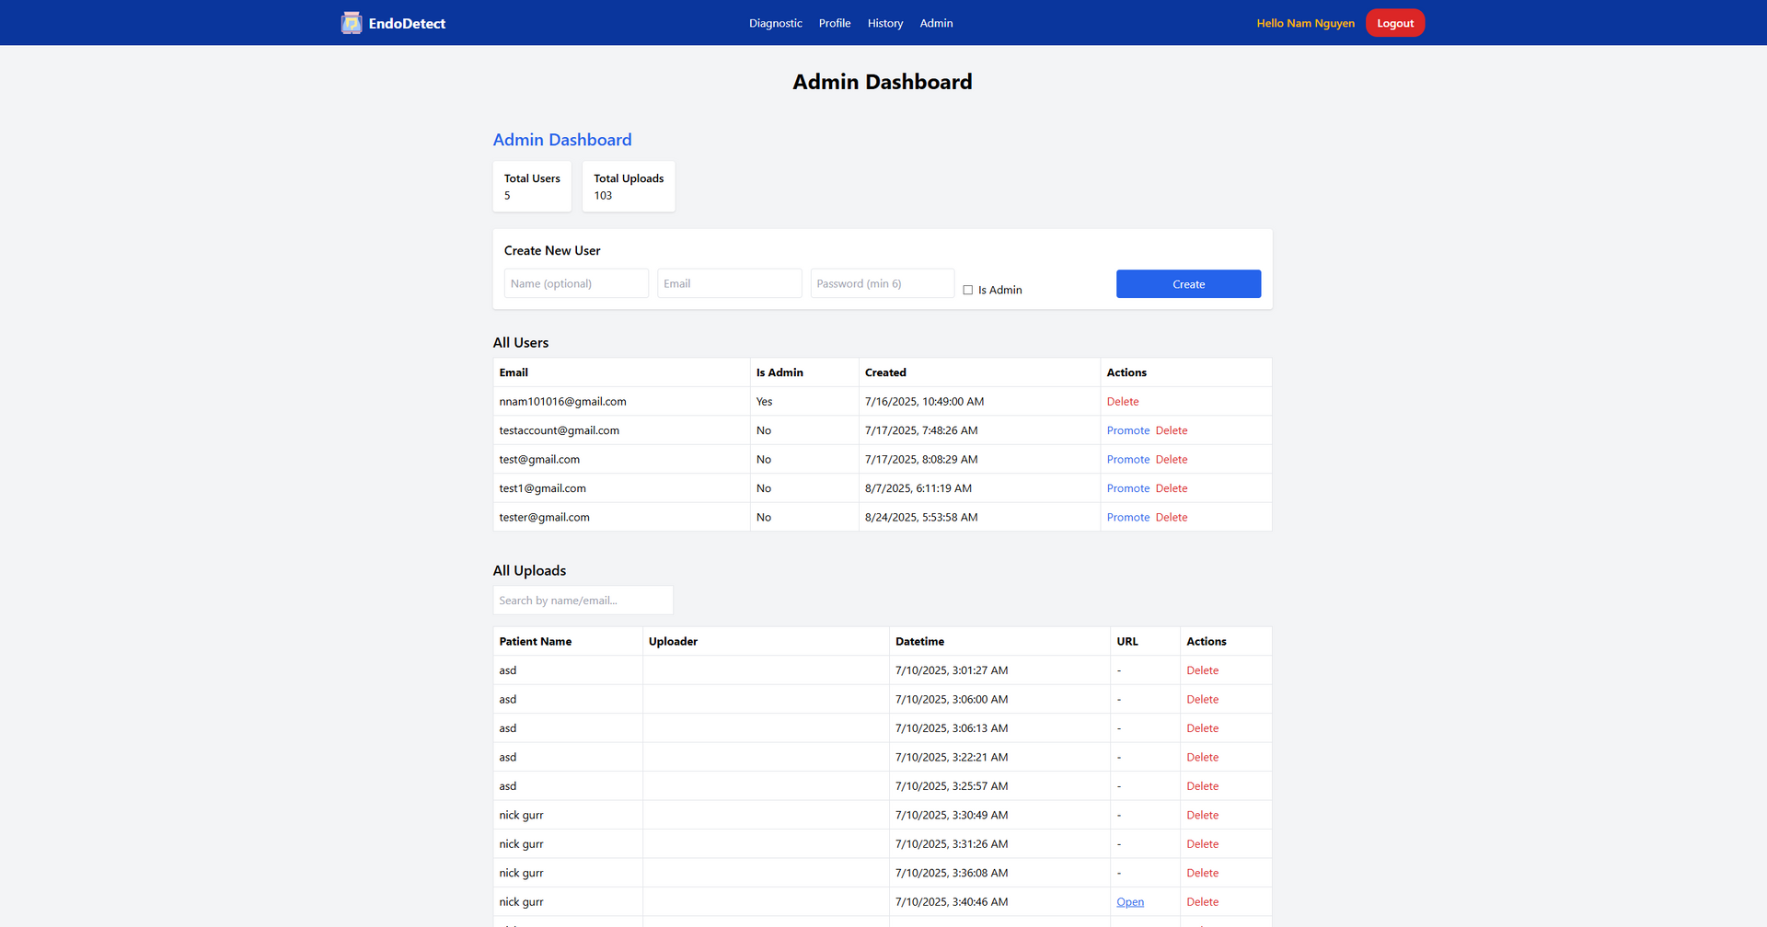Screen dimensions: 1767x927
Task: Promote testaccount@gmail.com to admin
Action: pyautogui.click(x=1127, y=430)
